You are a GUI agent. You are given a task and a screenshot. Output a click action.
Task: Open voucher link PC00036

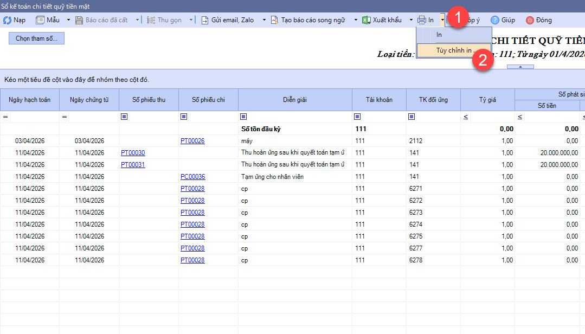192,177
